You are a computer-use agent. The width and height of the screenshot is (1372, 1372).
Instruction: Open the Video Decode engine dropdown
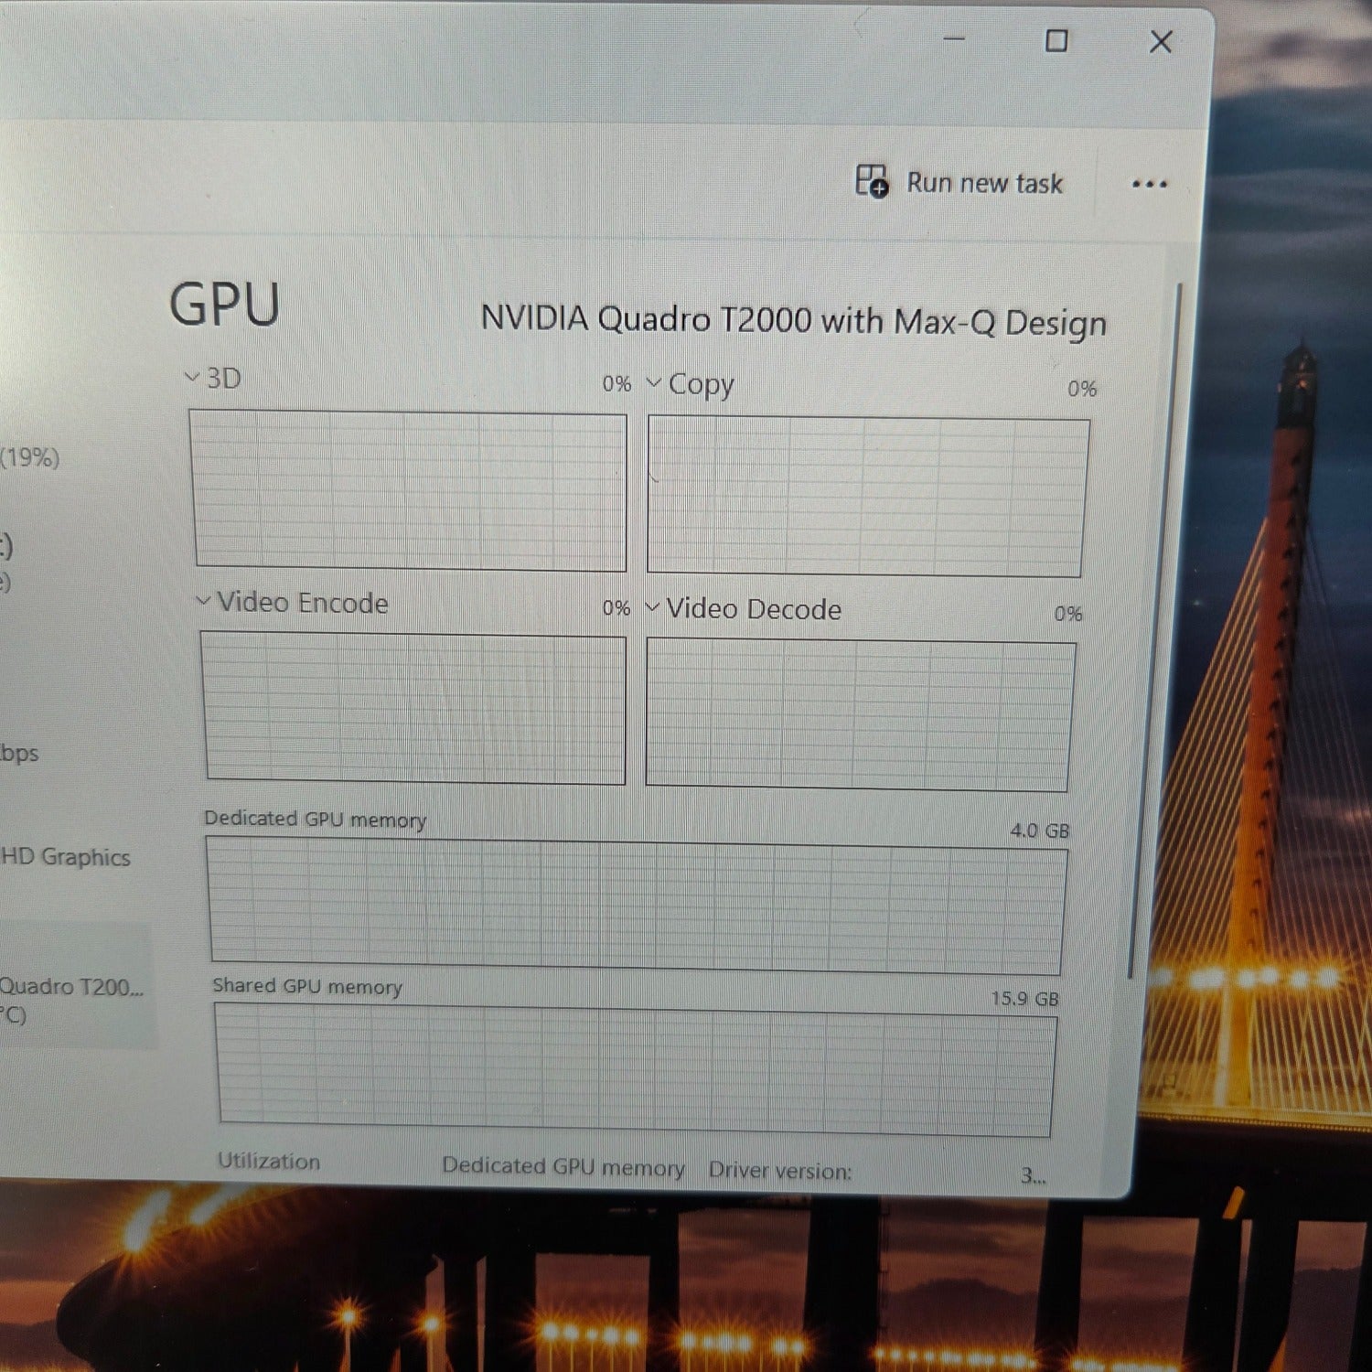pos(652,606)
